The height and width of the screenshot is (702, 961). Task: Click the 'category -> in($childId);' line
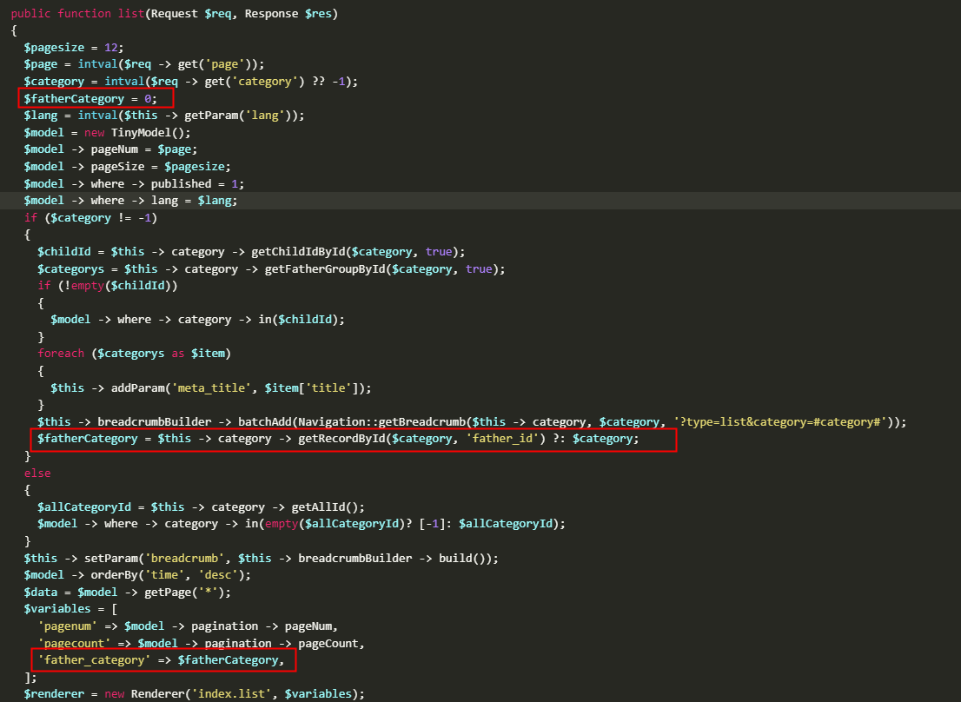(197, 320)
